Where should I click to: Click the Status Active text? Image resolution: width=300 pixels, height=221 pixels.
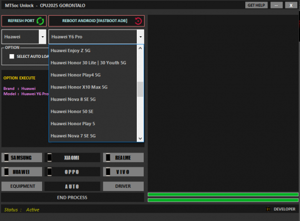[22, 210]
